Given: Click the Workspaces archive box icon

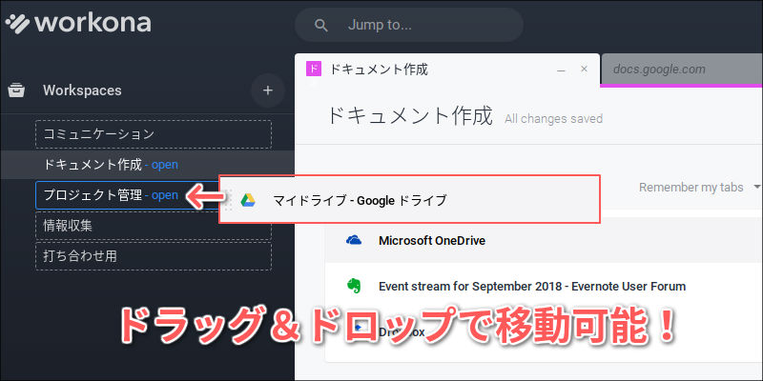Looking at the screenshot, I should [16, 90].
